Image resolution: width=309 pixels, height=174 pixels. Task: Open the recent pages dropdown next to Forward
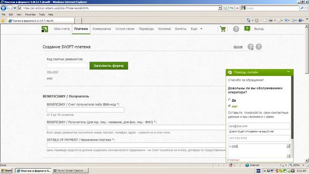coord(14,8)
